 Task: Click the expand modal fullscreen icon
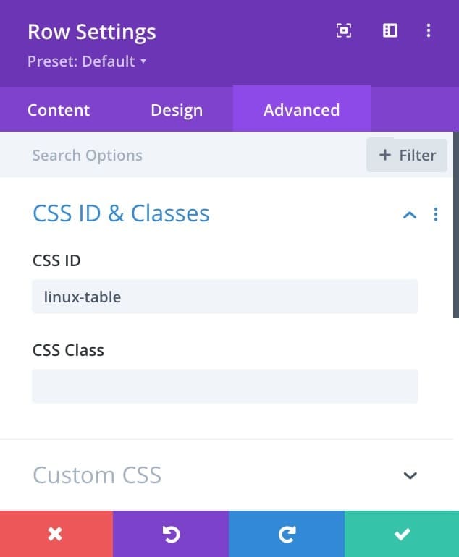(x=344, y=30)
